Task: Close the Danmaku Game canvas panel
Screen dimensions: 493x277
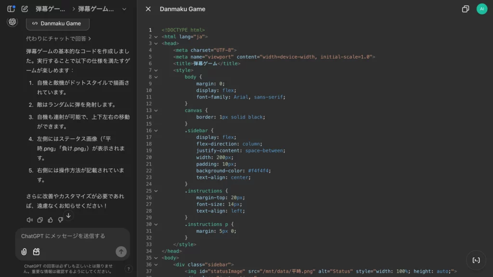Action: (148, 9)
